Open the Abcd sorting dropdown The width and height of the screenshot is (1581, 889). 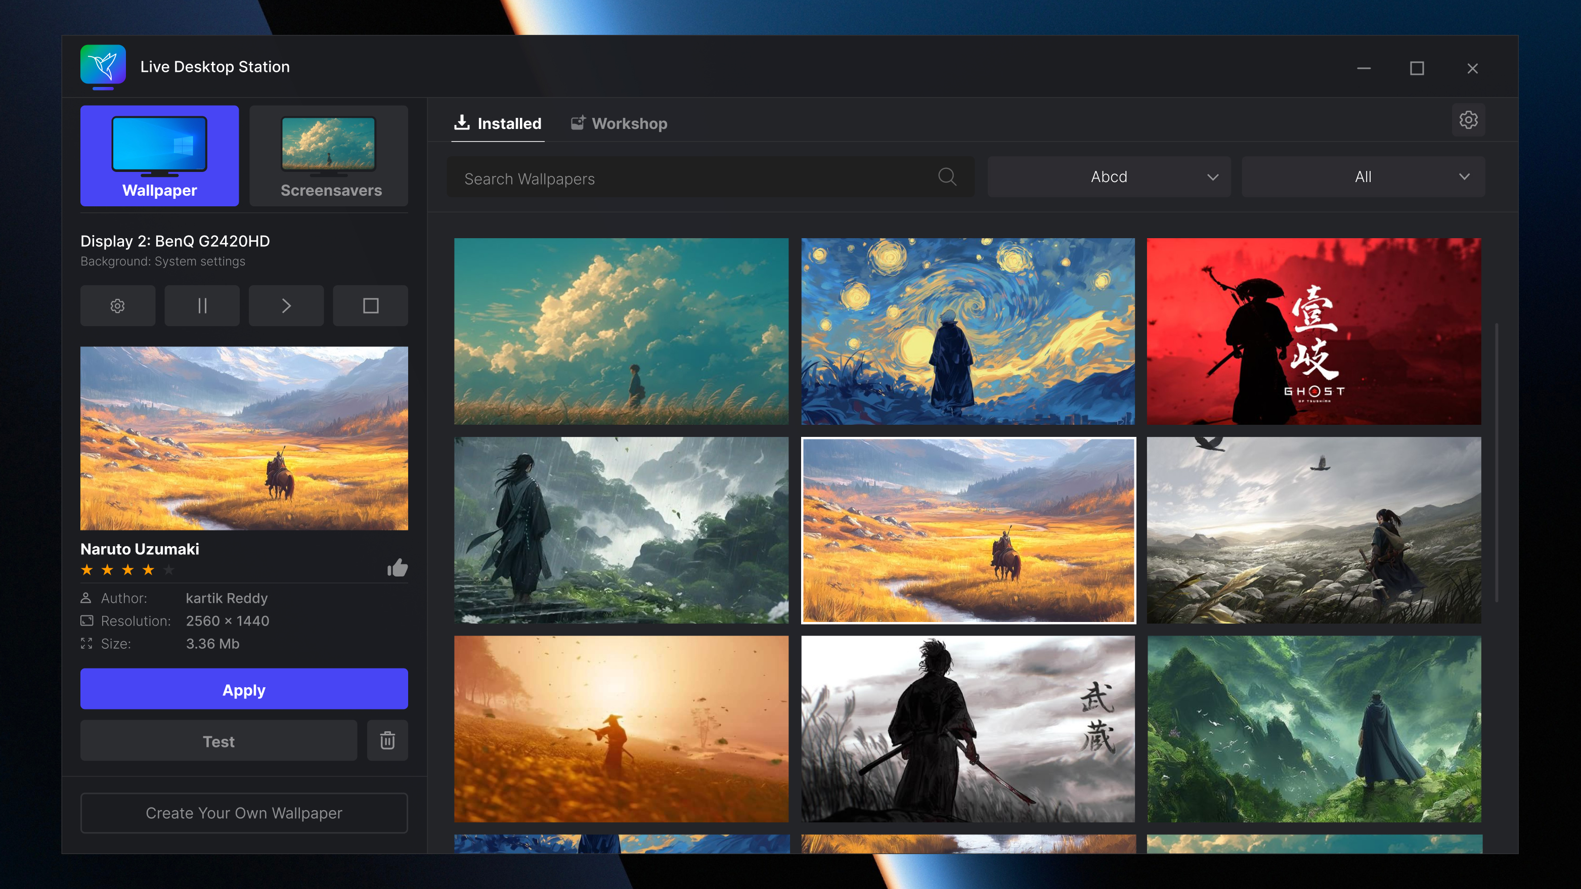(x=1109, y=176)
